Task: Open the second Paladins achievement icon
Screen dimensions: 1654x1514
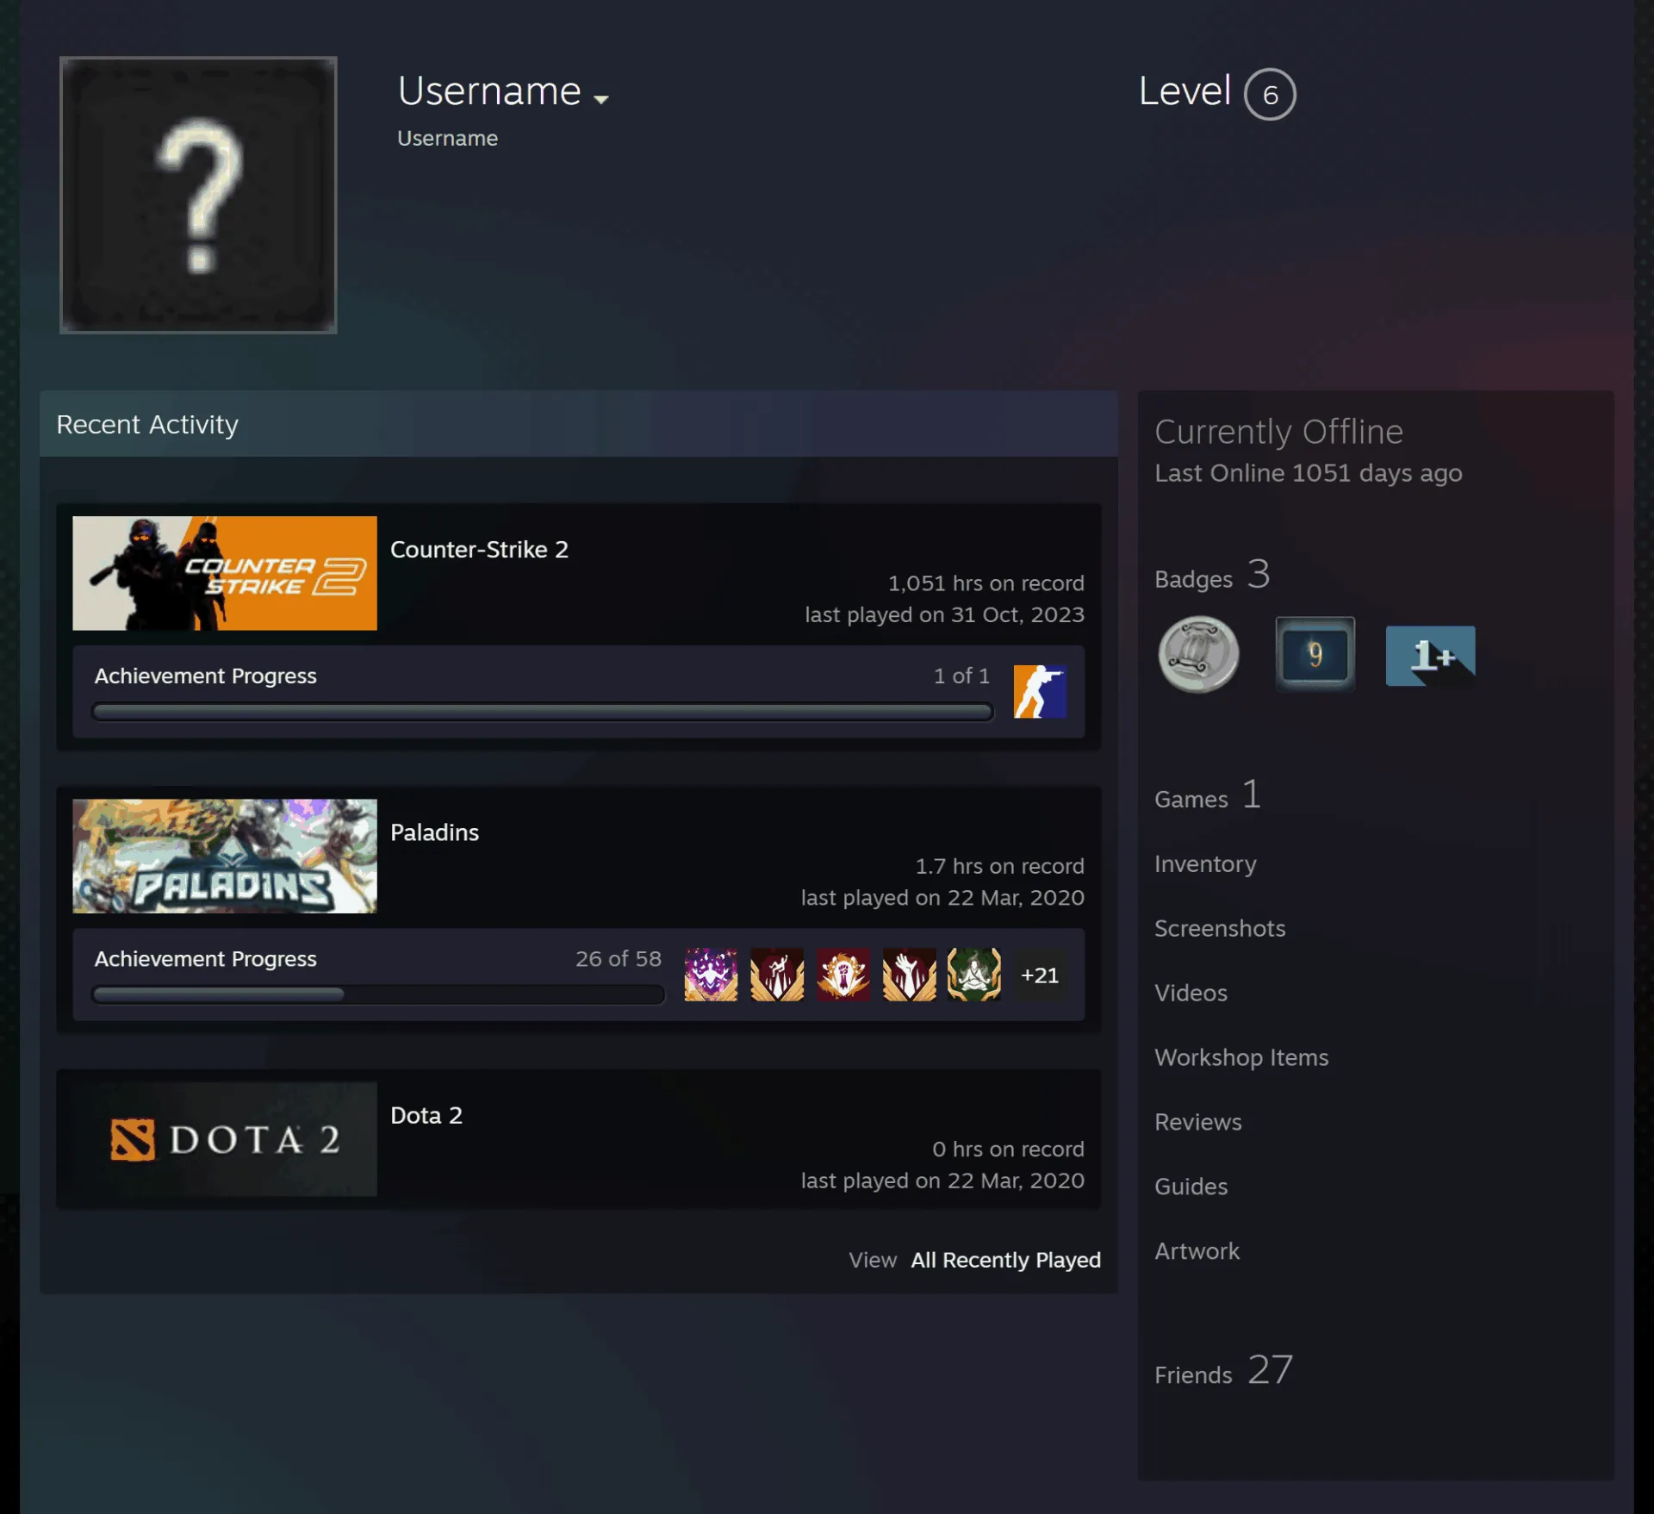Action: (777, 975)
